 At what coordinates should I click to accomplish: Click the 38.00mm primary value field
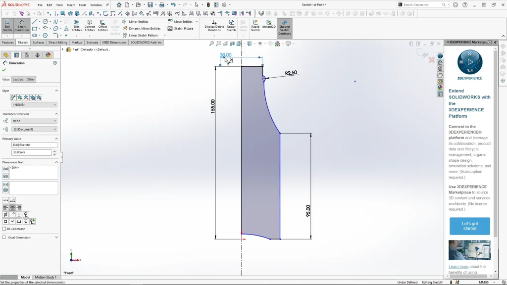31,153
